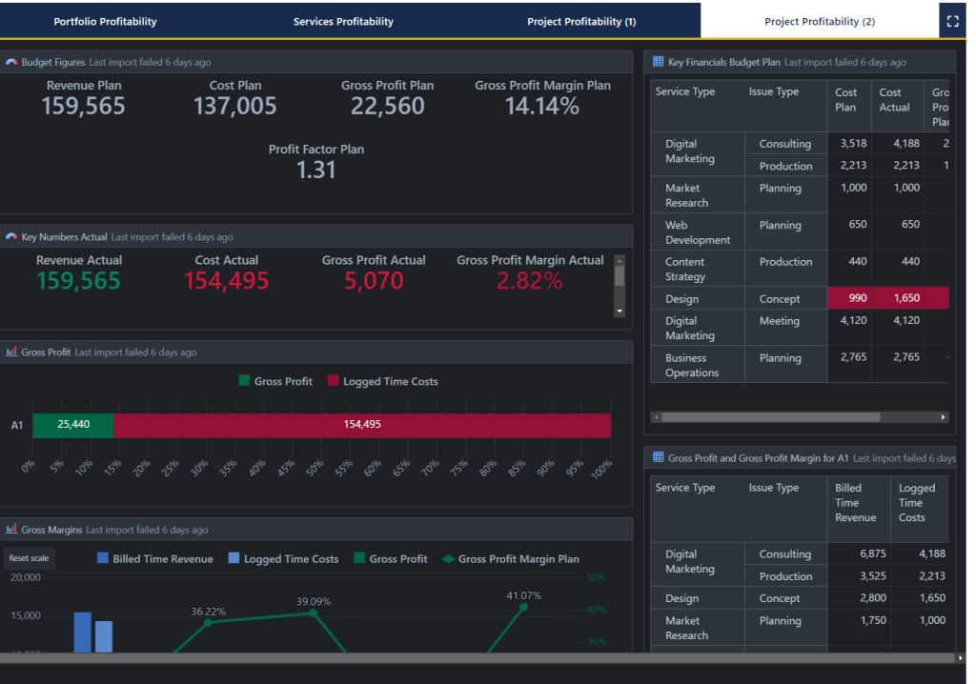
Task: Click the bar chart icon on Gross Profit panel
Action: (11, 352)
